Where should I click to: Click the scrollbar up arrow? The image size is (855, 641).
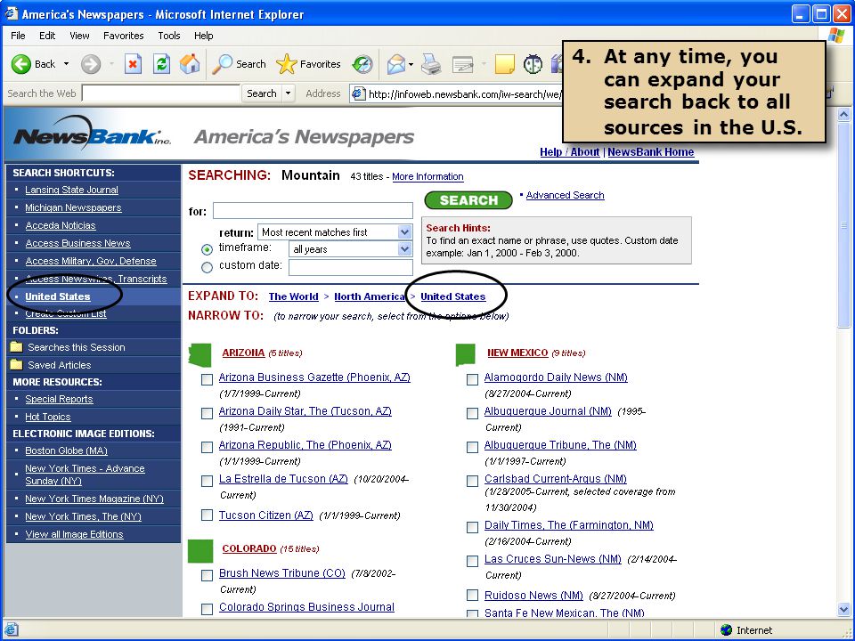coord(843,115)
